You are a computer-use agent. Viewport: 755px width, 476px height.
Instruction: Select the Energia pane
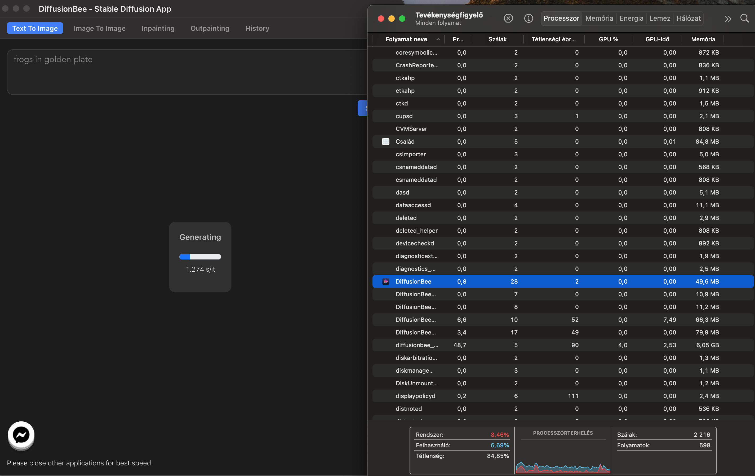(x=631, y=18)
